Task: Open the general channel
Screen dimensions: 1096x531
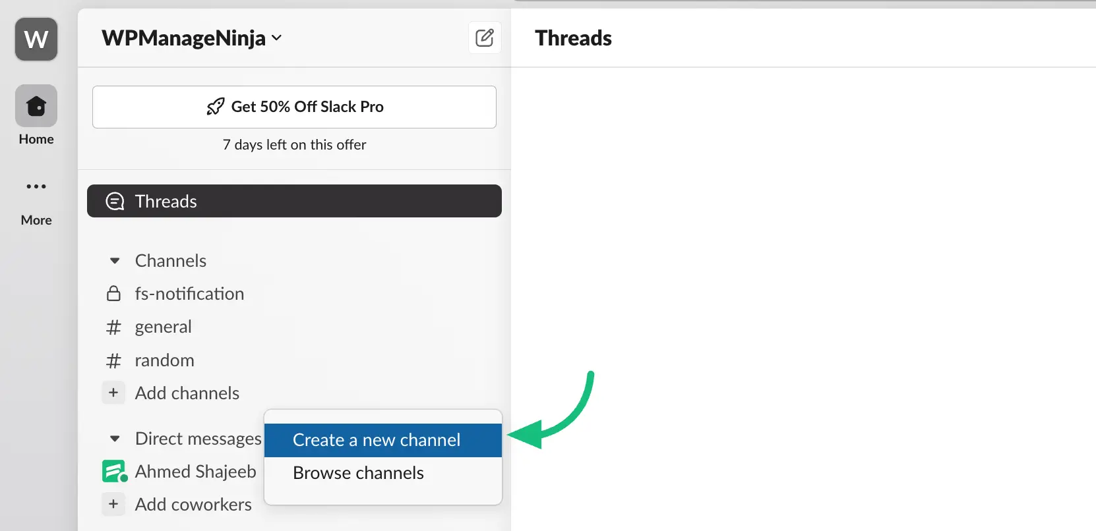Action: coord(163,327)
